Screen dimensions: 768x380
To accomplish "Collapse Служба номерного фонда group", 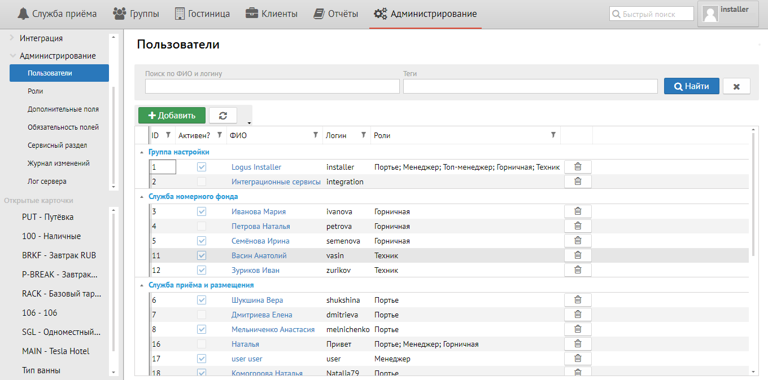I will pyautogui.click(x=142, y=197).
